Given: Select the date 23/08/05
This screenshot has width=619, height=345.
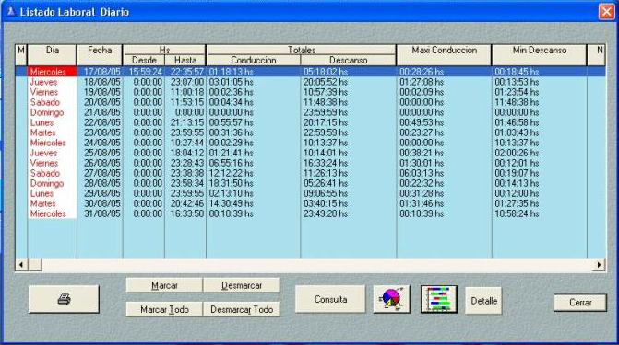Looking at the screenshot, I should [101, 132].
